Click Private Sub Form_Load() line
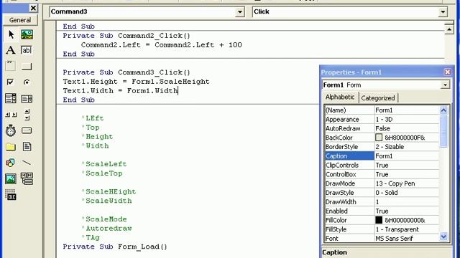 point(115,247)
